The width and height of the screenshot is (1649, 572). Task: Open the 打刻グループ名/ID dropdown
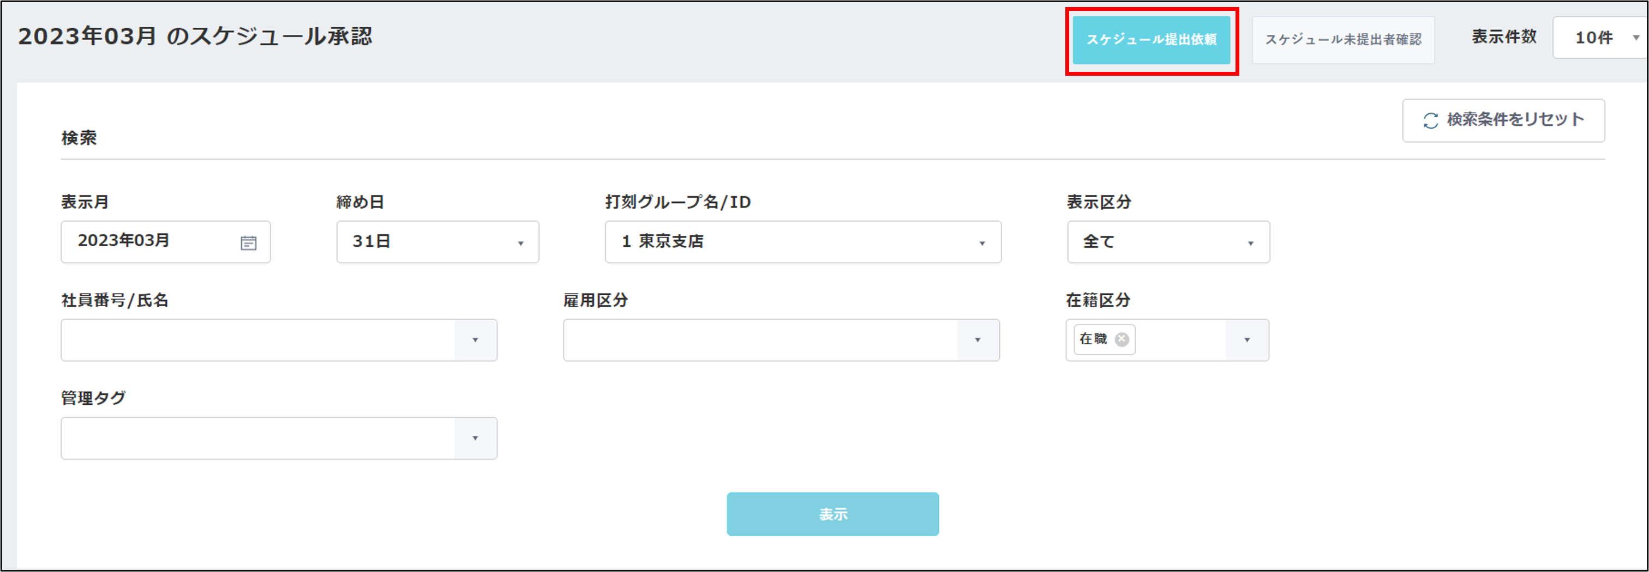tap(803, 242)
